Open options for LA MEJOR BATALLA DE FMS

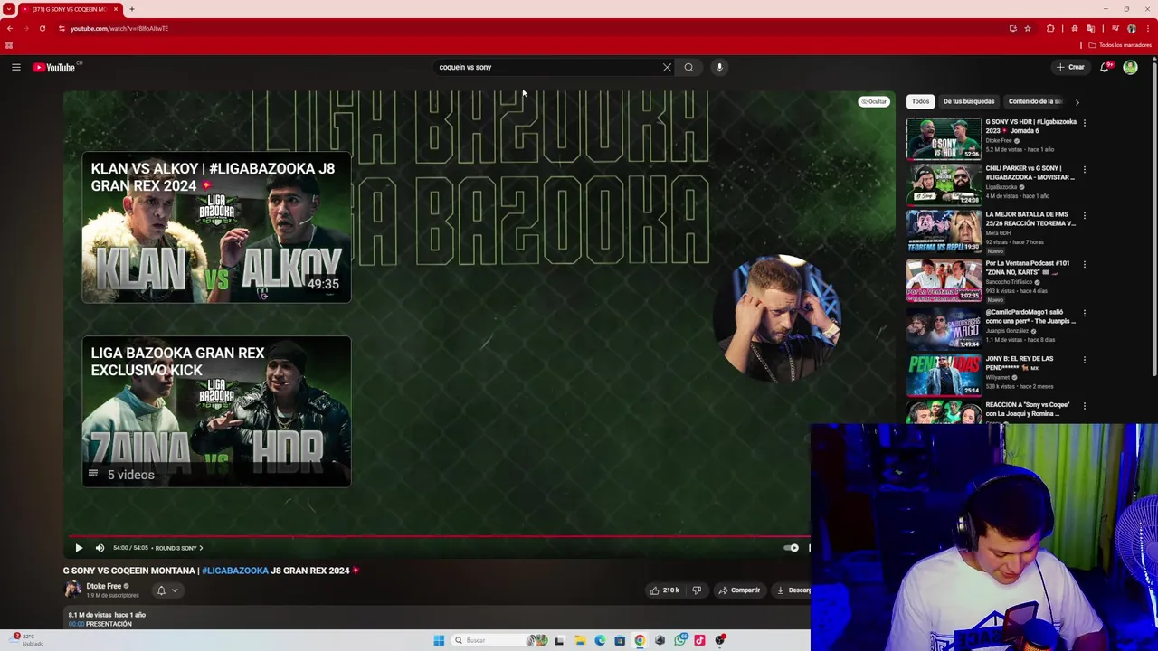[x=1084, y=216]
